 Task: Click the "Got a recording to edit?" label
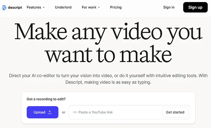click(46, 99)
